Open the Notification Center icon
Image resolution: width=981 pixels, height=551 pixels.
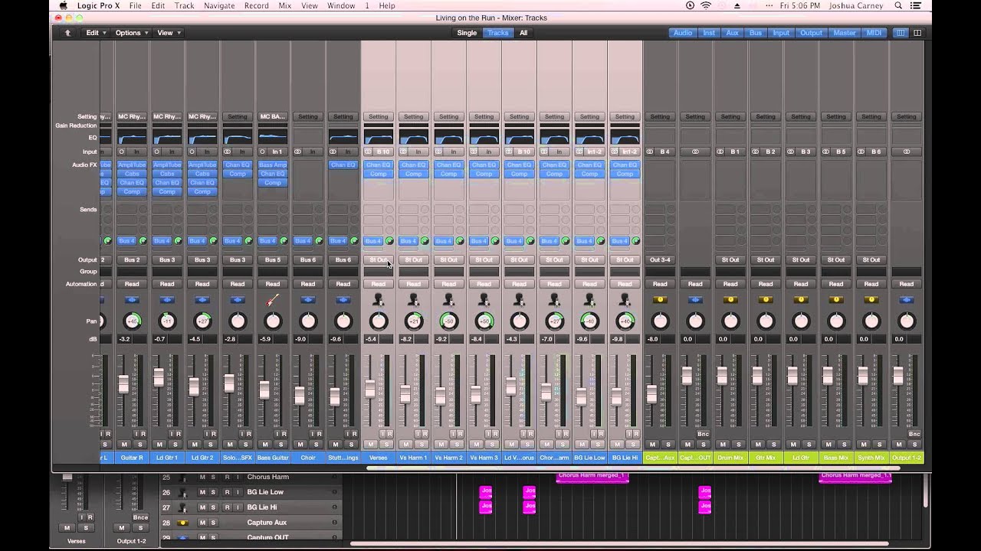click(916, 5)
